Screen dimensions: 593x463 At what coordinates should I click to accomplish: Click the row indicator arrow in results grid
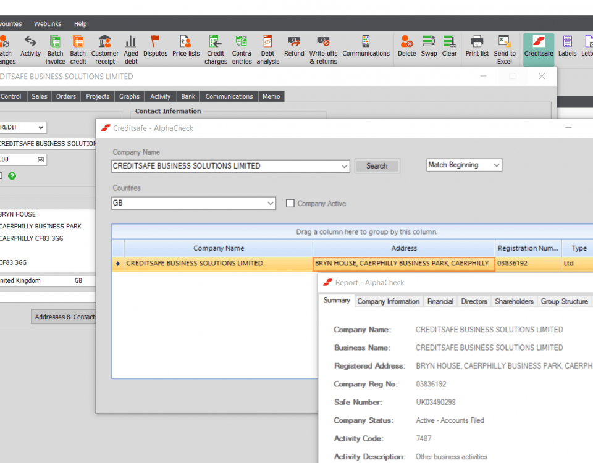(118, 264)
